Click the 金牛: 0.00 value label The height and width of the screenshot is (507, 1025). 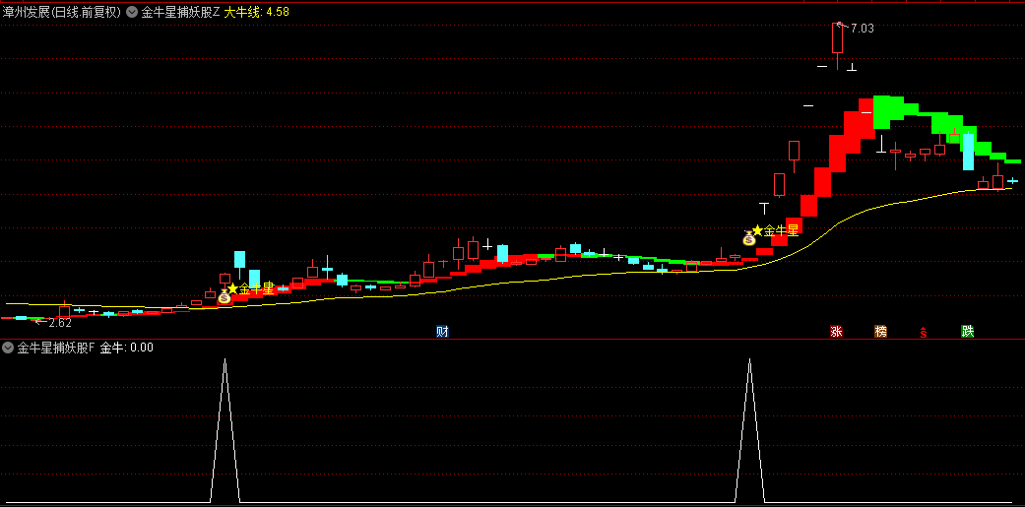point(127,348)
